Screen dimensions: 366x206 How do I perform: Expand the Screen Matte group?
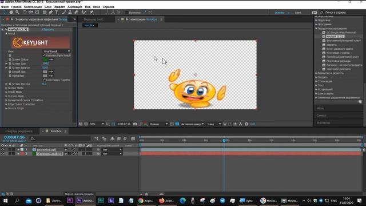[6, 88]
